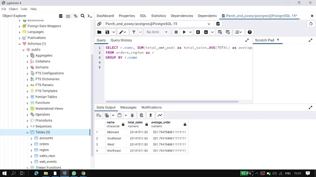Open the Notifications tab

pos(151,107)
